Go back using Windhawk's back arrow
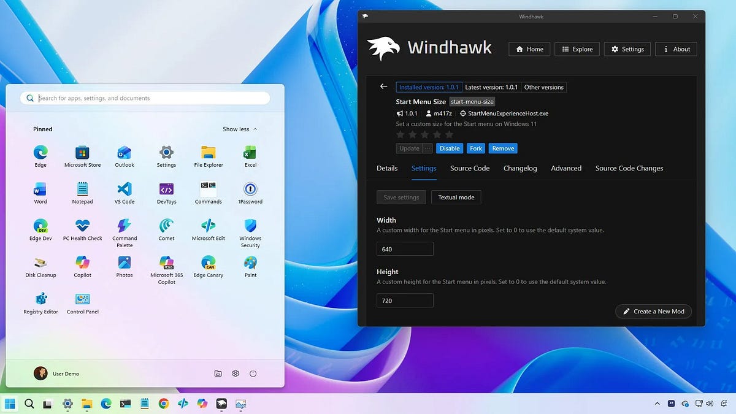 (384, 86)
